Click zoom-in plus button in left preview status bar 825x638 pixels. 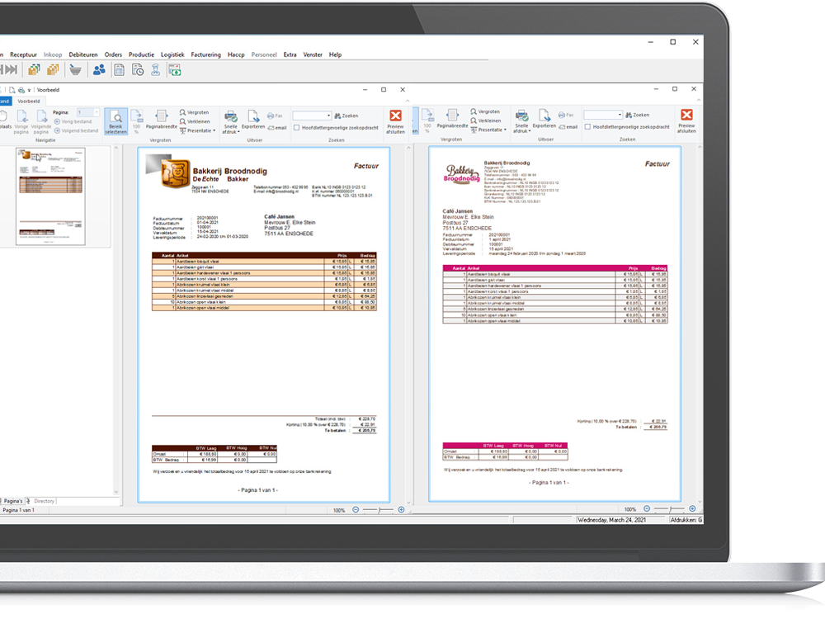(402, 509)
